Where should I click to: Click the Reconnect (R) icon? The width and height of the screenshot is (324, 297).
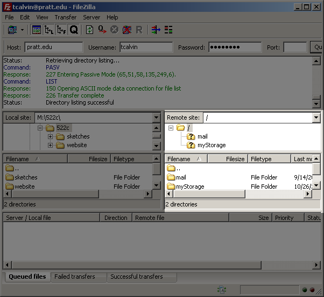[139, 30]
